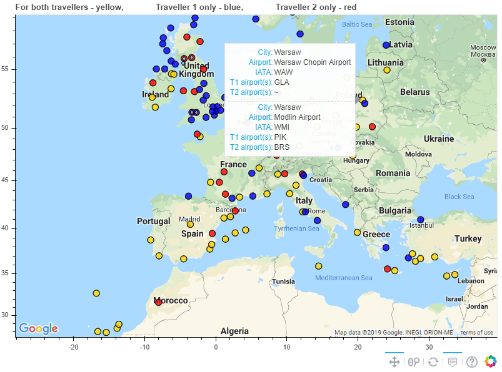Select the red marker at Barcelona
The image size is (502, 372).
coord(235,210)
